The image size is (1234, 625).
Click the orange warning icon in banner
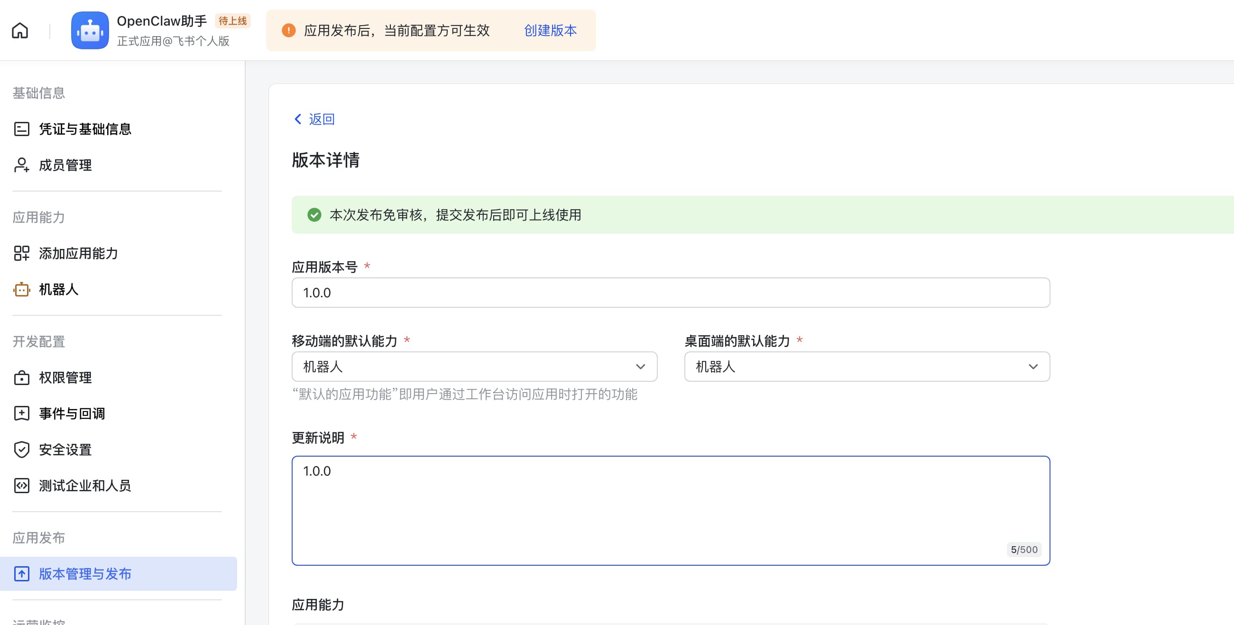288,30
